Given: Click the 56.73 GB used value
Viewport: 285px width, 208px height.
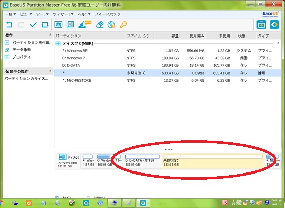Looking at the screenshot, I should [196, 58].
